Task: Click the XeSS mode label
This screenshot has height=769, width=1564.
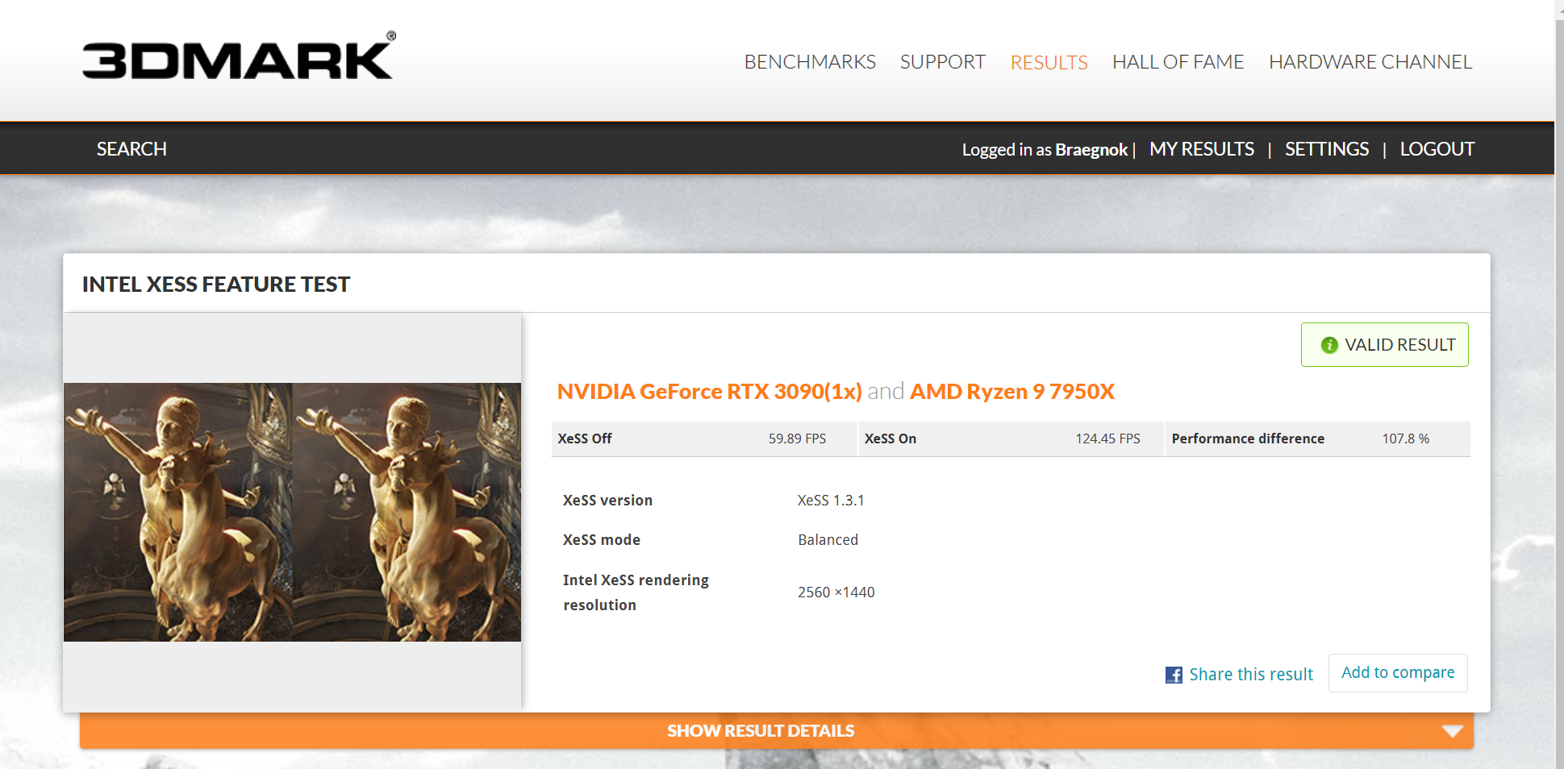Action: [602, 540]
